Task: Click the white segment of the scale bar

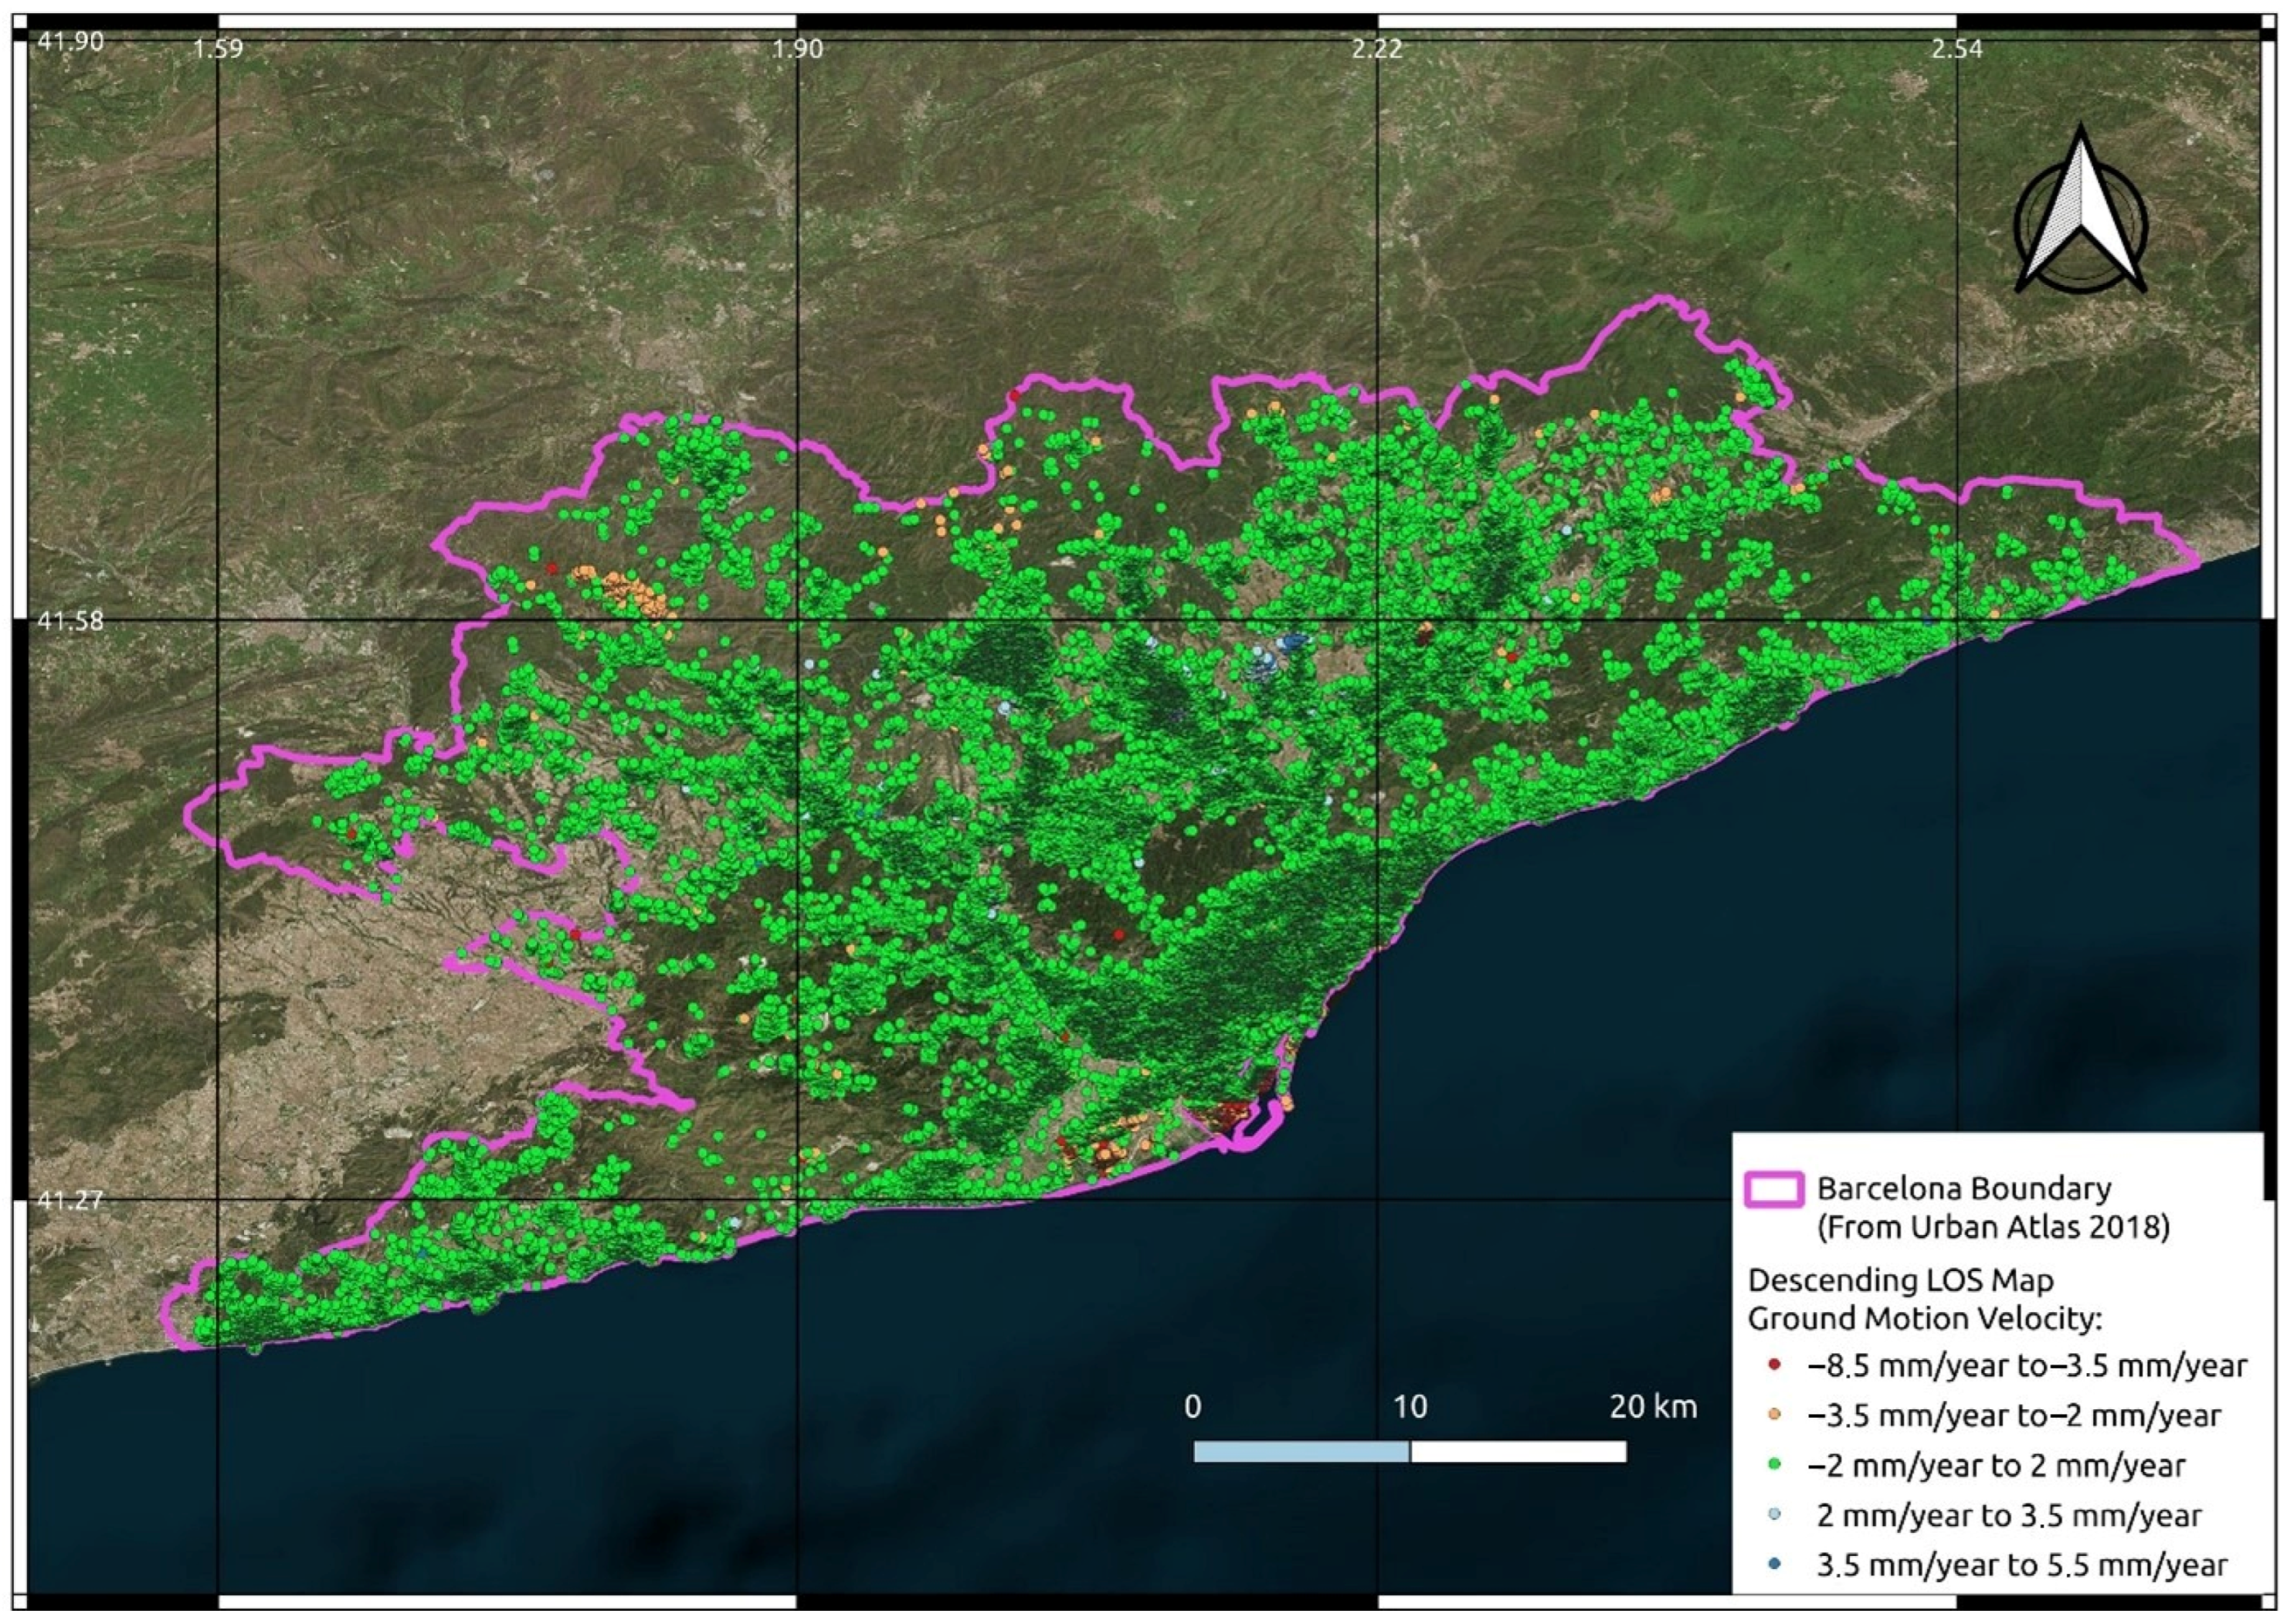Action: point(1518,1452)
